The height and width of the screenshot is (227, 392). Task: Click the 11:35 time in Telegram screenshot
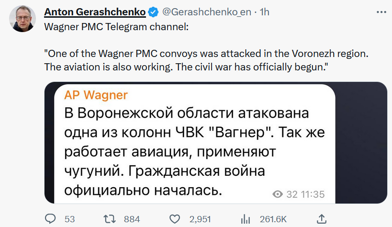(312, 194)
